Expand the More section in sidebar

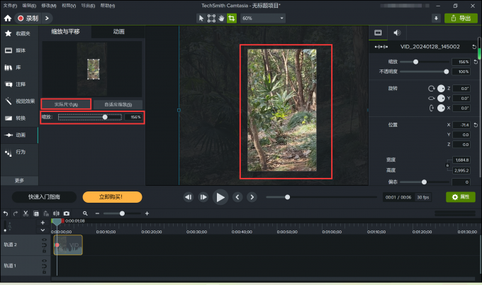(x=18, y=180)
